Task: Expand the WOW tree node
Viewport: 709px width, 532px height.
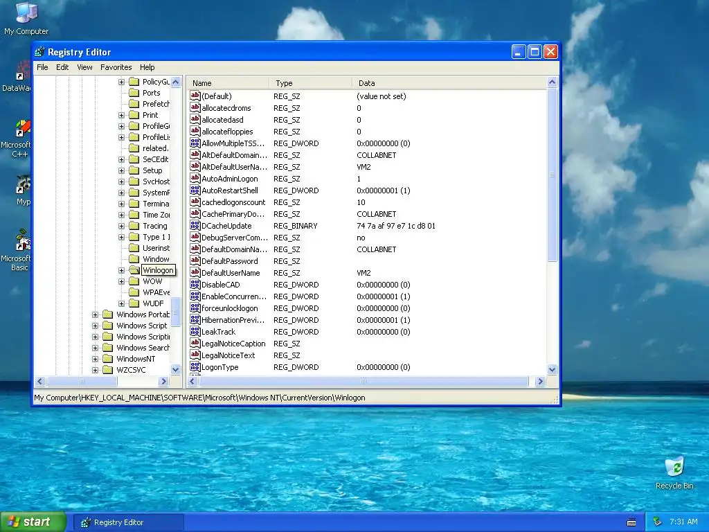Action: [121, 281]
